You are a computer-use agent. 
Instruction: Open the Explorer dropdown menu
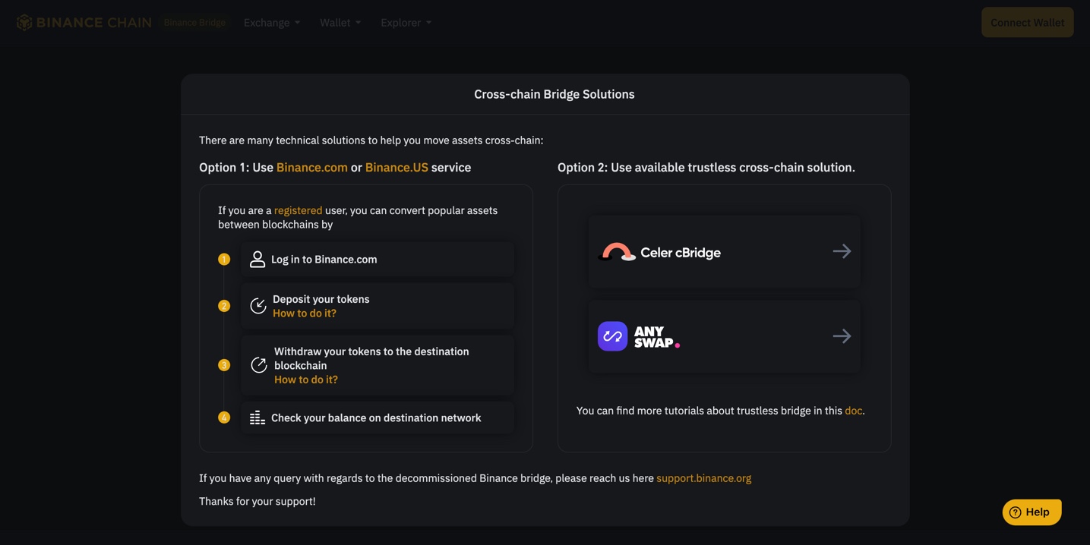pyautogui.click(x=406, y=23)
